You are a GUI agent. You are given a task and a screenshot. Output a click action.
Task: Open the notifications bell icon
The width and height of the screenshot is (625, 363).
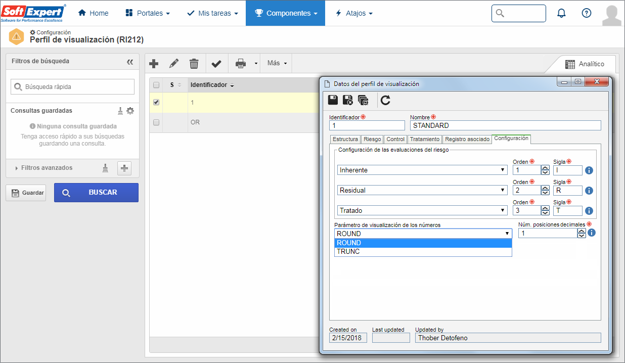point(561,13)
